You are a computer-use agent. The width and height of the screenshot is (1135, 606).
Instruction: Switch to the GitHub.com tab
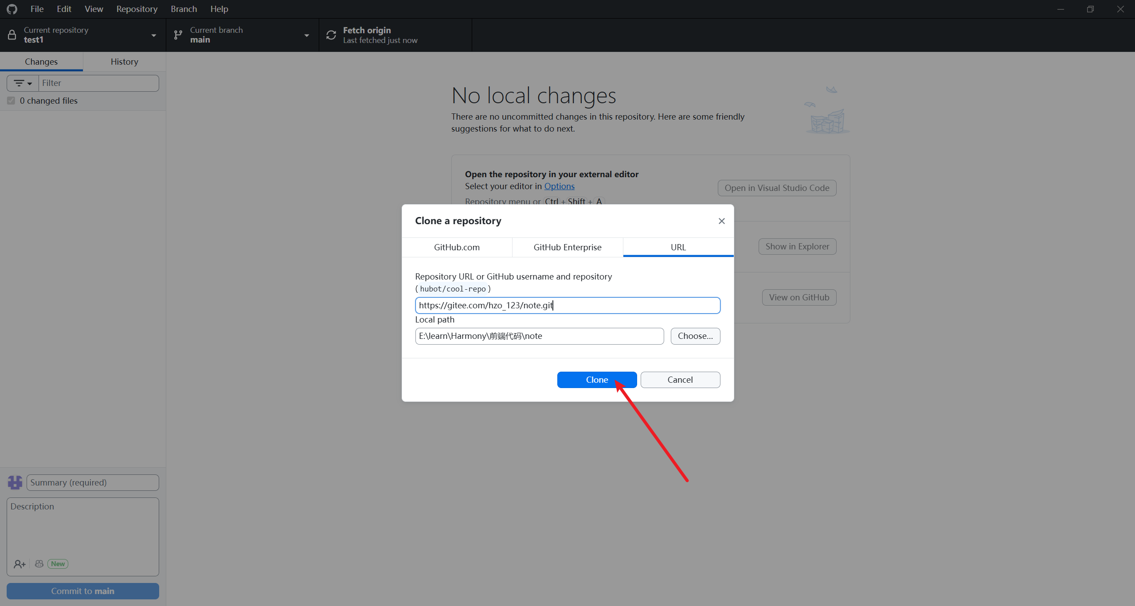coord(457,247)
